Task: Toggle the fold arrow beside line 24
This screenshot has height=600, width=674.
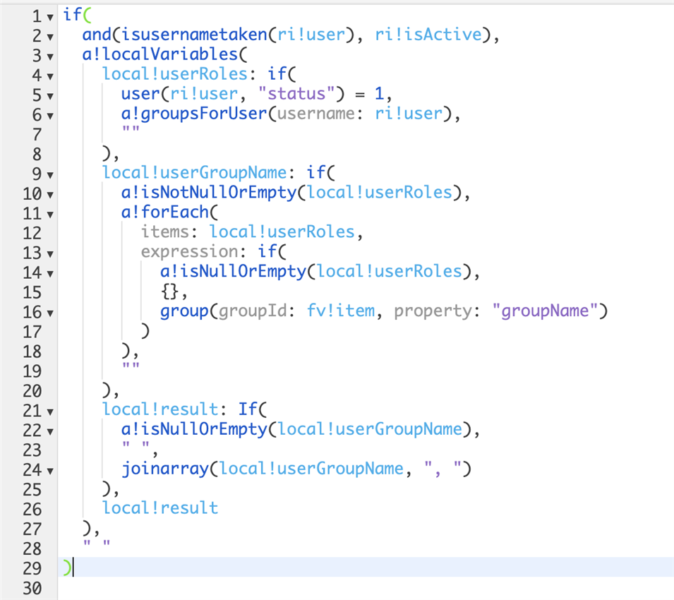Action: pos(48,471)
